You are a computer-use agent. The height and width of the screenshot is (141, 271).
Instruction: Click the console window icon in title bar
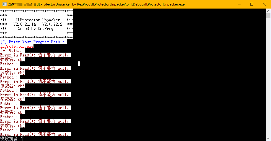tap(4, 4)
